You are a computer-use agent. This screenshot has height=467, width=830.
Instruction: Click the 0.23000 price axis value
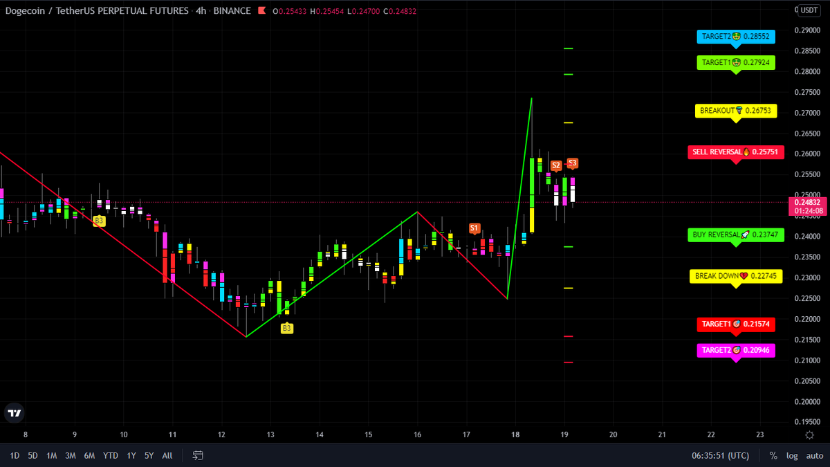click(807, 277)
